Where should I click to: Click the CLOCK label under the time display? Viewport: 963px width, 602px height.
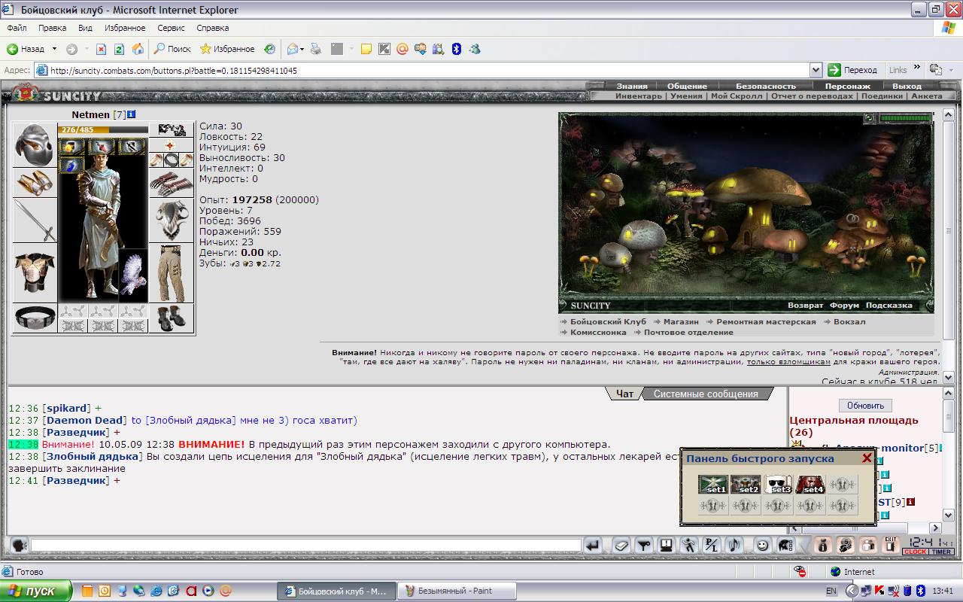pyautogui.click(x=916, y=552)
